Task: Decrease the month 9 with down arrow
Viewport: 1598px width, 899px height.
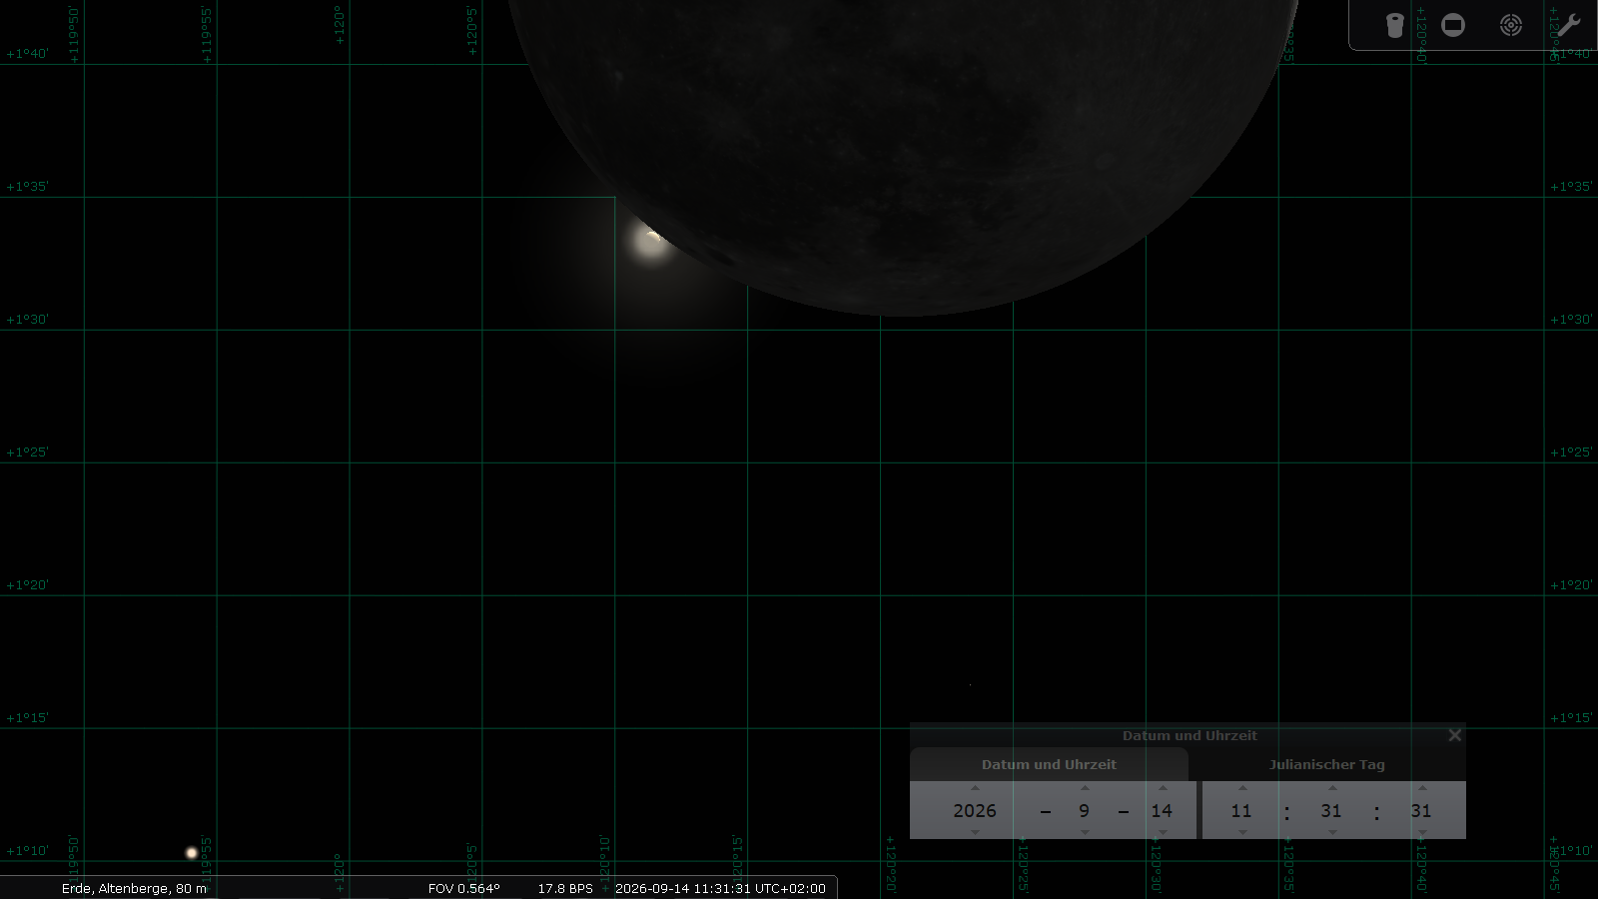Action: (1085, 832)
